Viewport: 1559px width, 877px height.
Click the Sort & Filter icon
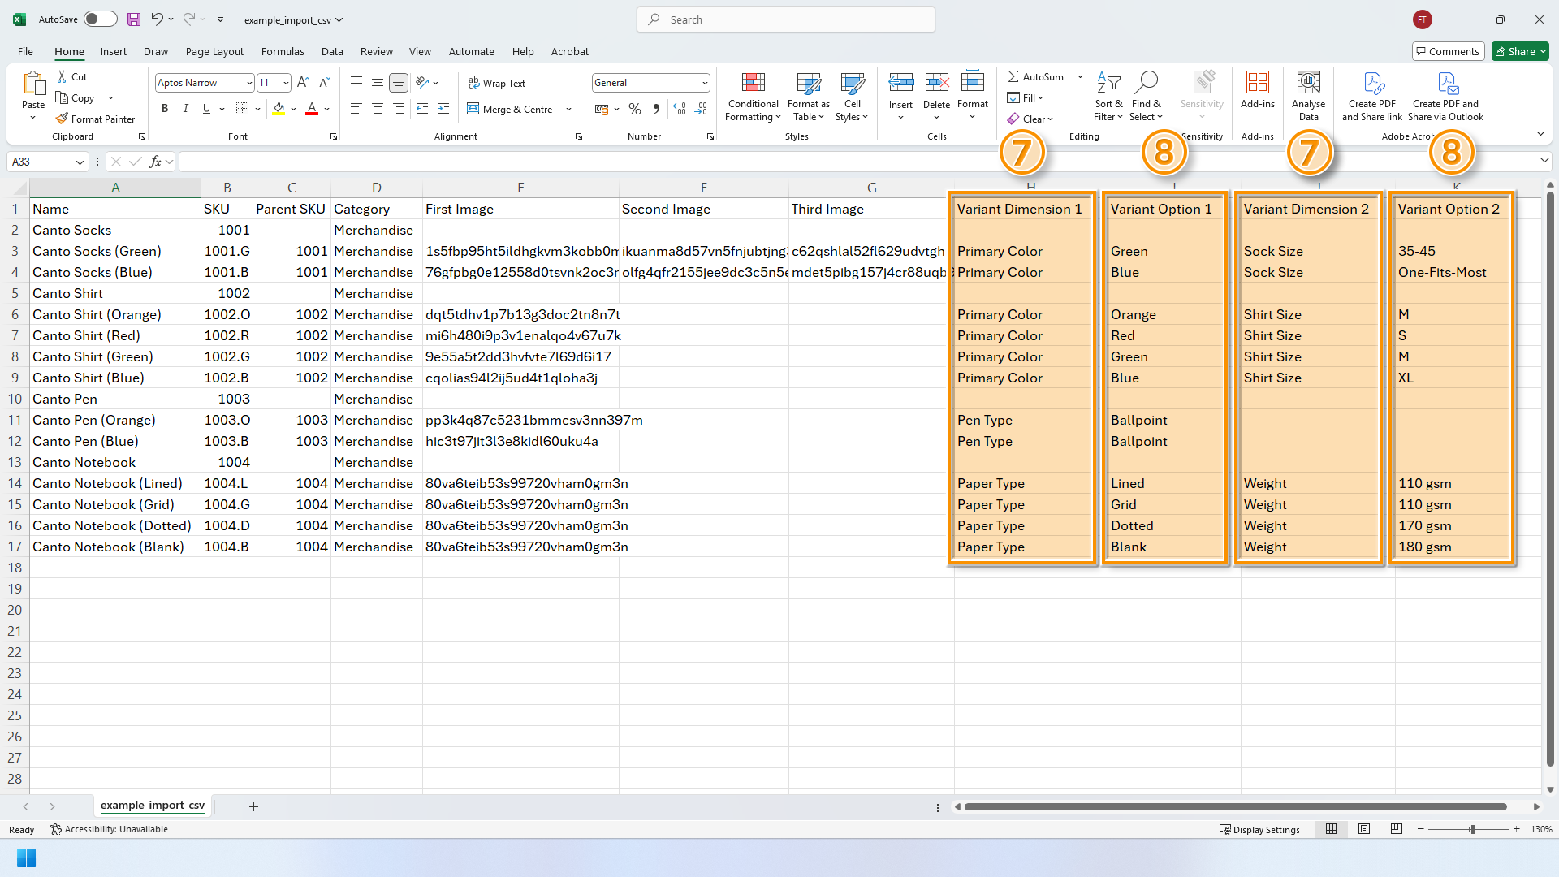(1108, 84)
